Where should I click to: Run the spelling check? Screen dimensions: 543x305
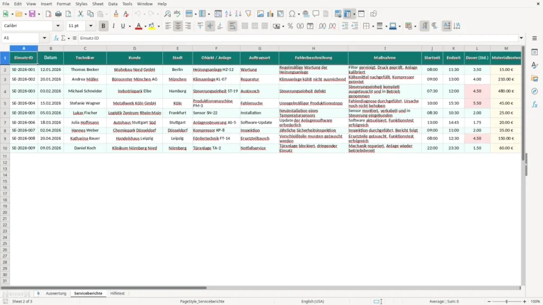177,14
